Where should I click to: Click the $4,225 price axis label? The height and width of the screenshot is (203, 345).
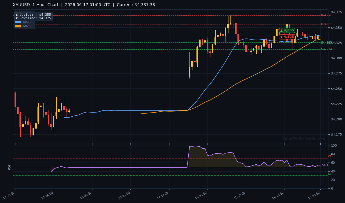(x=336, y=104)
